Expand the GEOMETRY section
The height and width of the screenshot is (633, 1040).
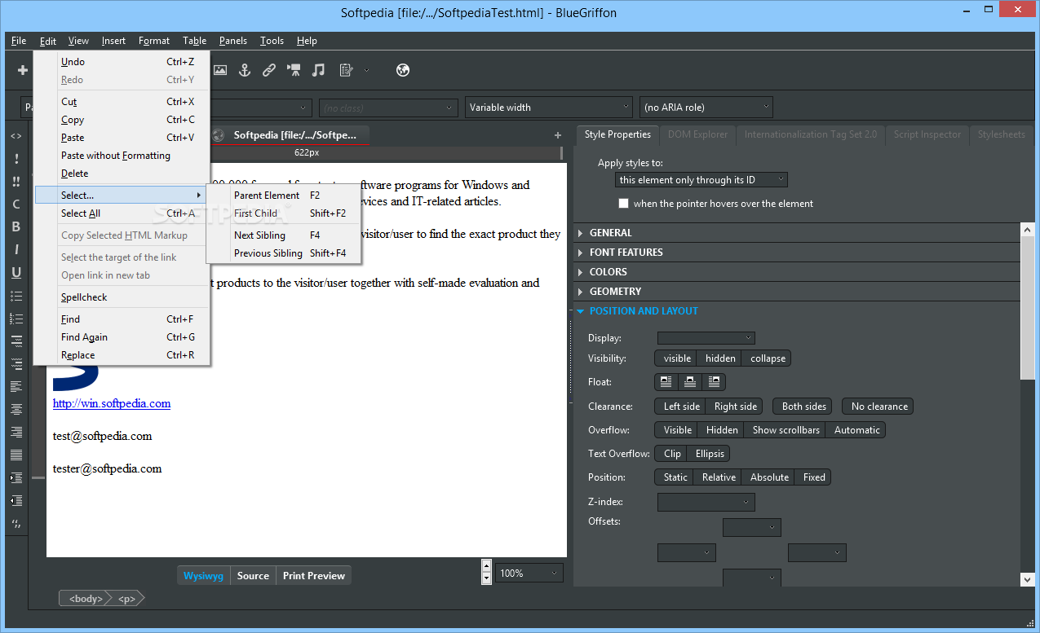click(x=797, y=292)
